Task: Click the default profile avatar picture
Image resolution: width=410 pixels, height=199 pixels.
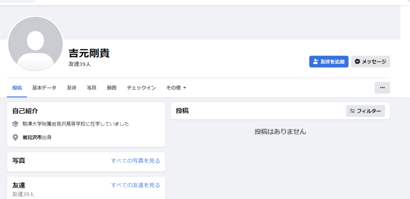Action: (36, 44)
